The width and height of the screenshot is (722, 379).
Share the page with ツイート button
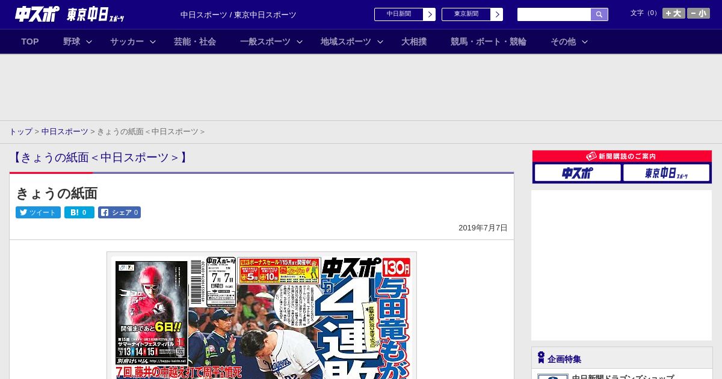point(38,212)
